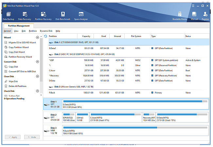This screenshot has width=213, height=147.
Task: Select the D:Data(NTFS) block in disk map
Action: pyautogui.click(x=182, y=117)
